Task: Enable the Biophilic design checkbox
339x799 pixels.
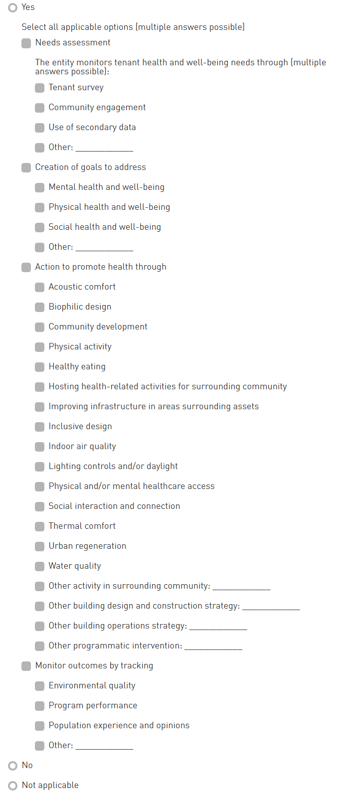Action: (40, 308)
